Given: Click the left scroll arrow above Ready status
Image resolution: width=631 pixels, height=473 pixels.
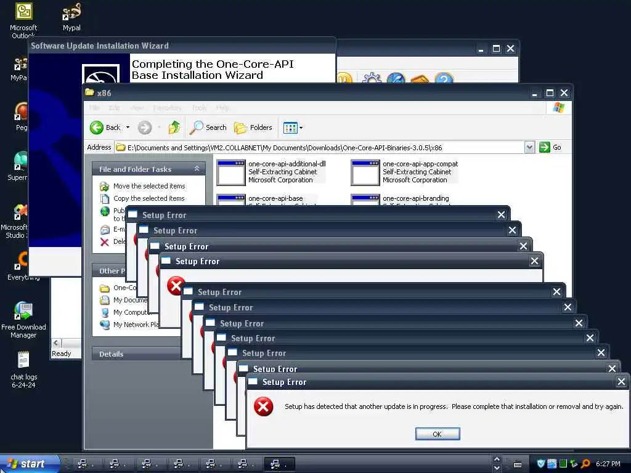Looking at the screenshot, I should (x=56, y=342).
